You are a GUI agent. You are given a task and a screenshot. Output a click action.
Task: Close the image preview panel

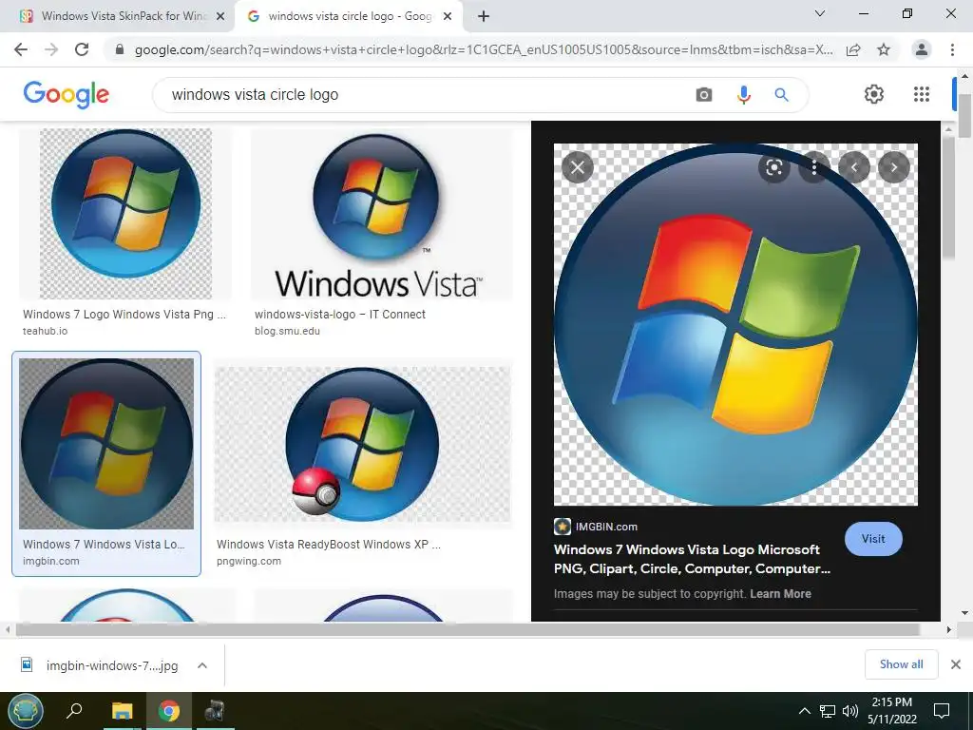pyautogui.click(x=578, y=167)
